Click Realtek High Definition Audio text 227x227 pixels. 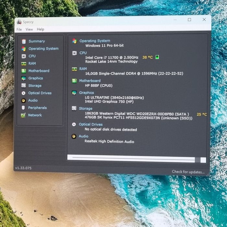(109, 141)
